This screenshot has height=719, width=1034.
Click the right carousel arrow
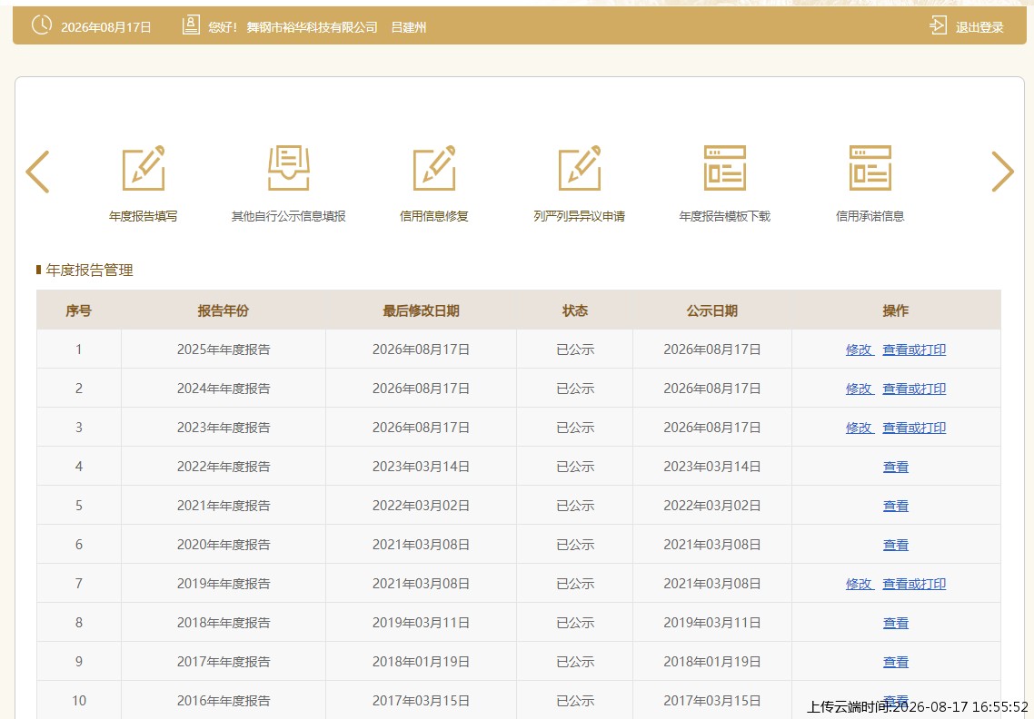1002,172
